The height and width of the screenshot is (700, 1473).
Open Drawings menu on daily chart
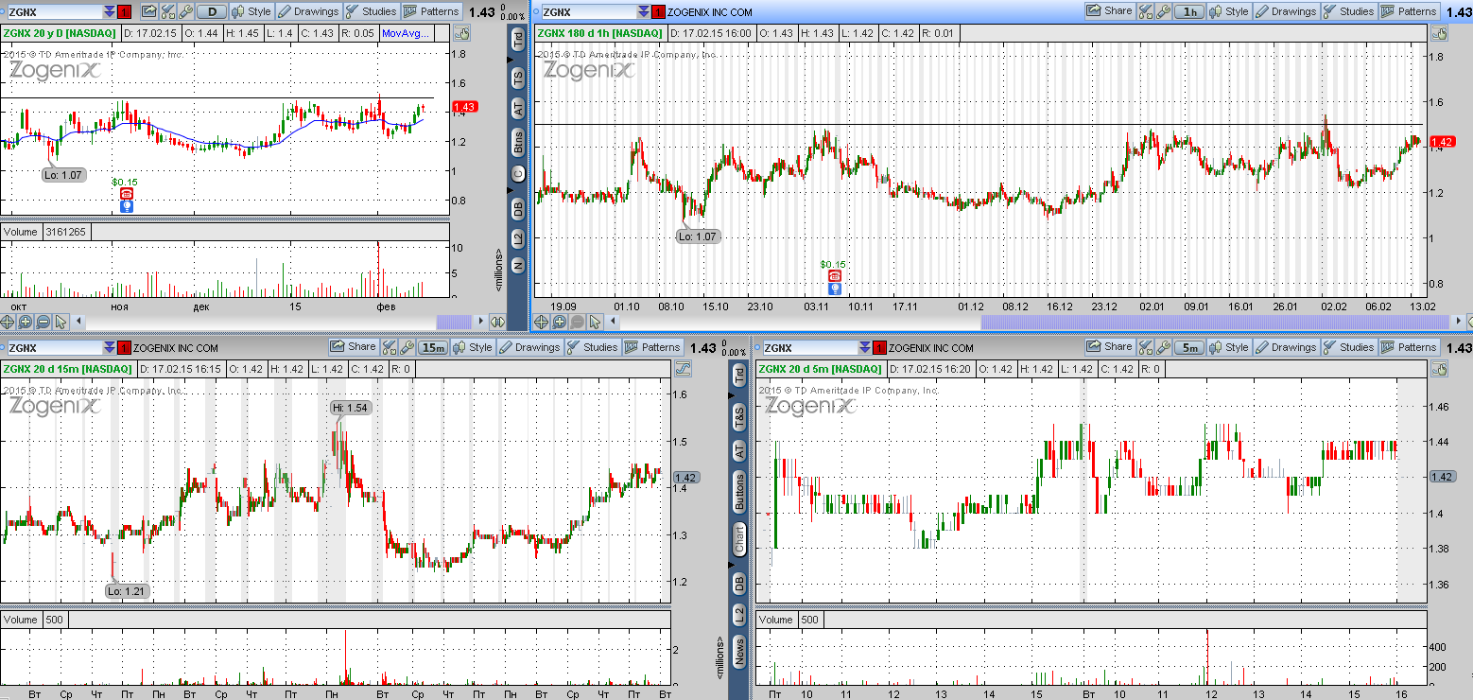point(308,11)
